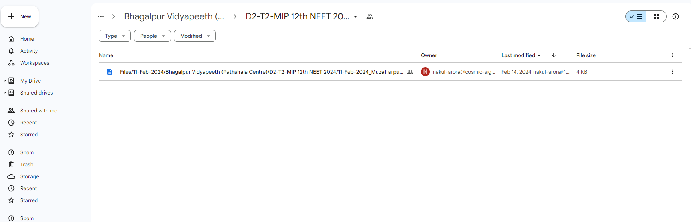Show hidden breadcrumb folders via the three dots

(x=101, y=16)
